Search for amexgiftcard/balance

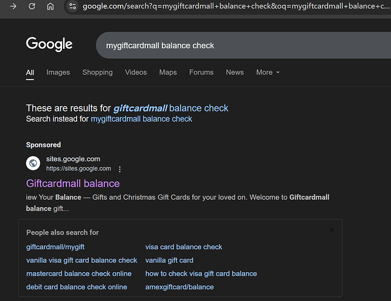180,287
